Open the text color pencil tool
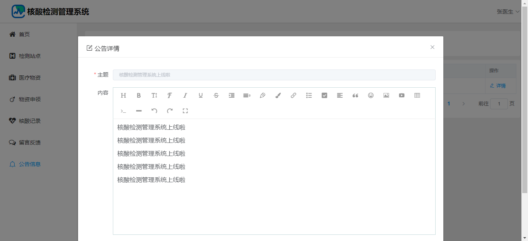Viewport: 528px width, 241px height. [262, 95]
